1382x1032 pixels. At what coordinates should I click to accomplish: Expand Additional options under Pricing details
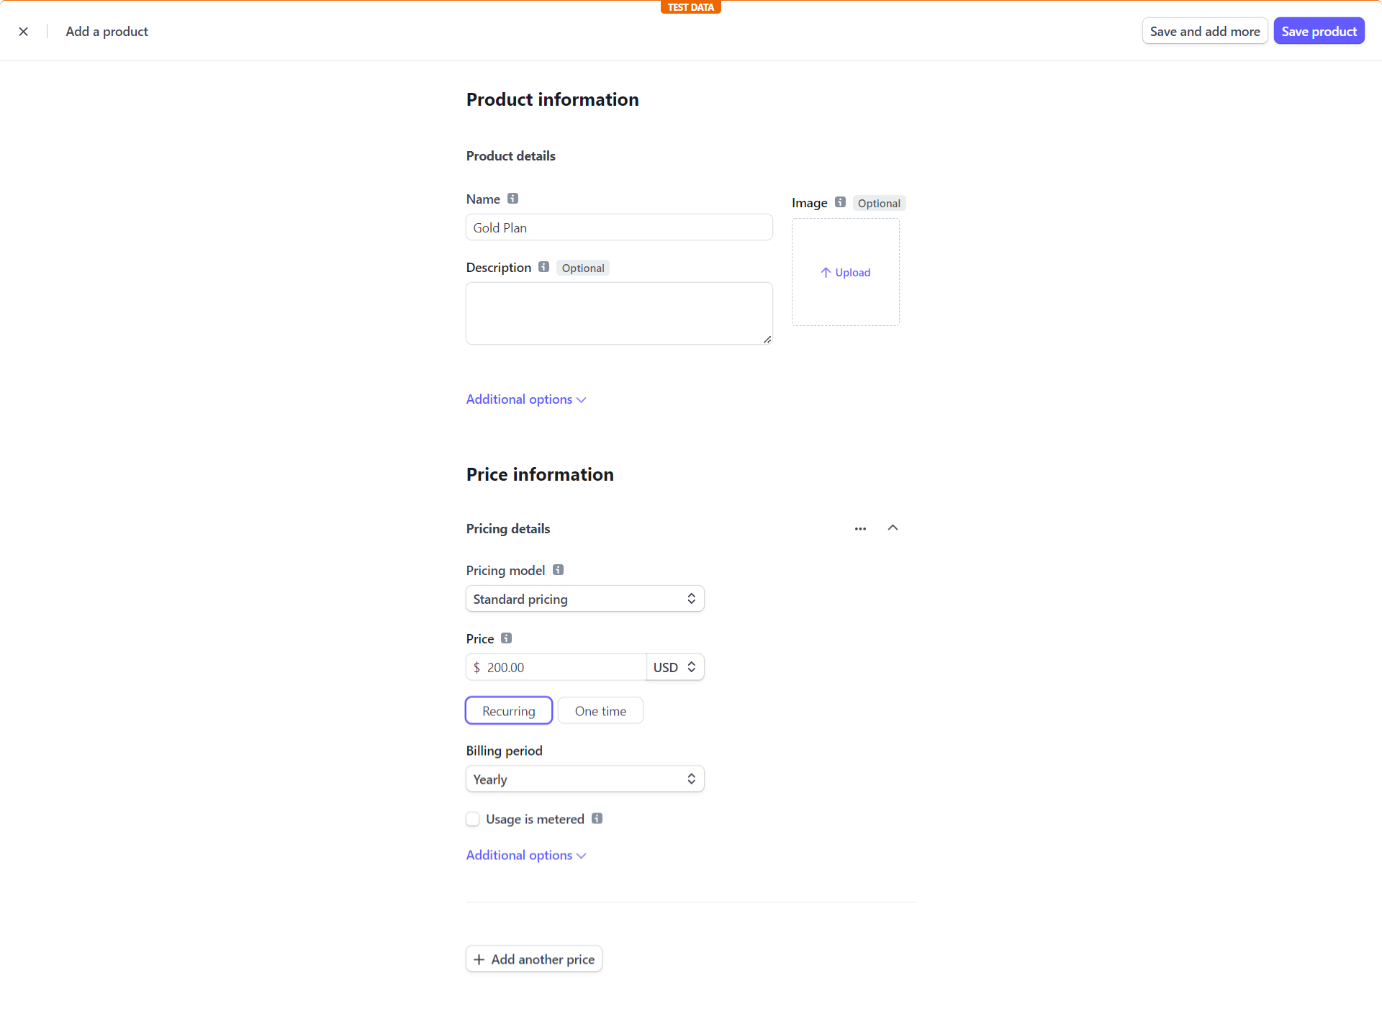click(526, 855)
